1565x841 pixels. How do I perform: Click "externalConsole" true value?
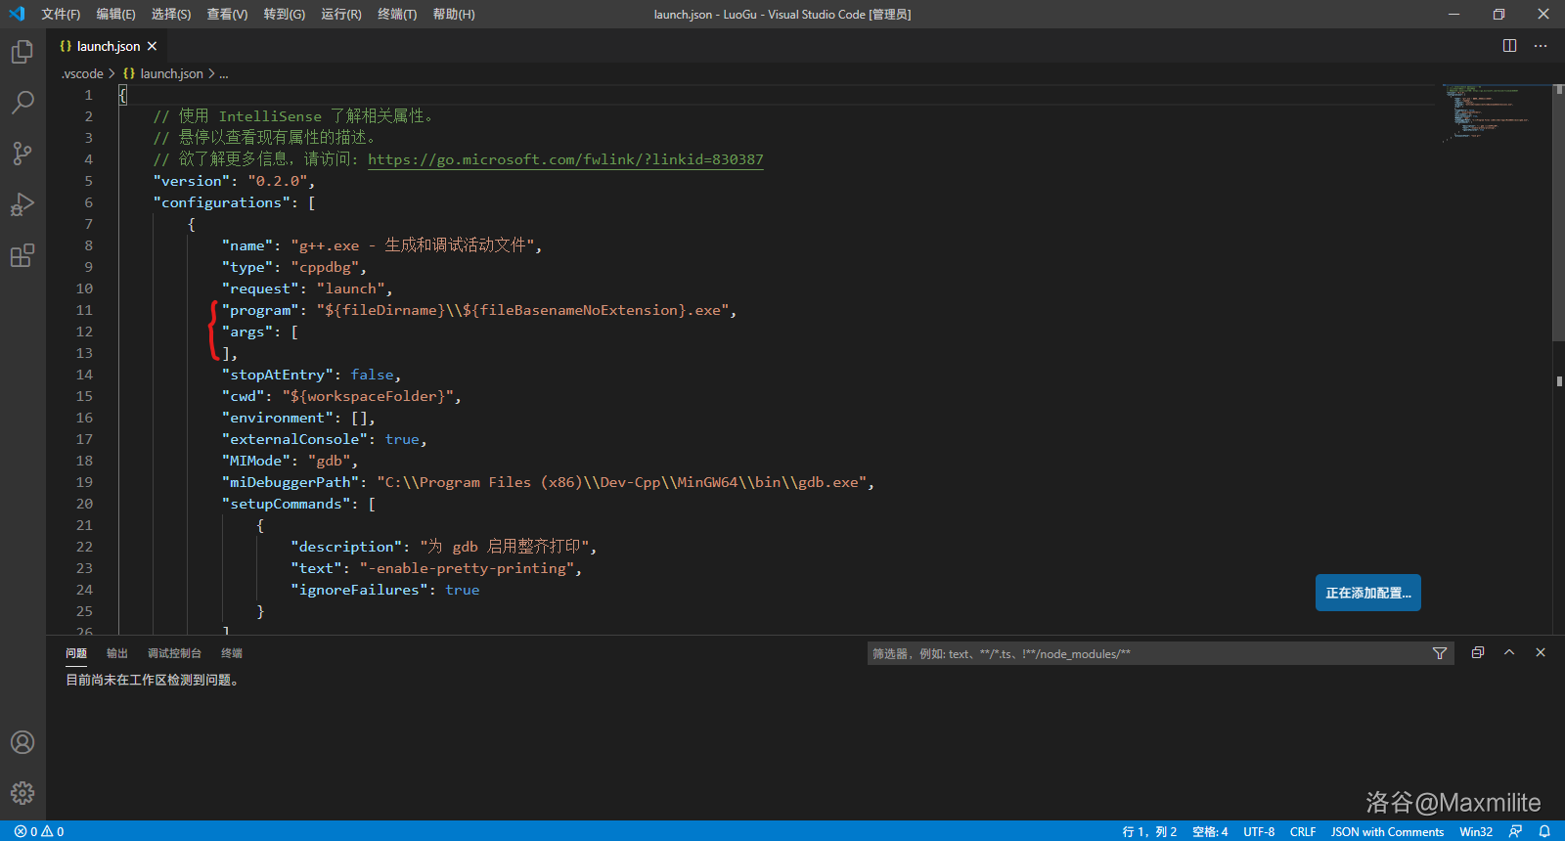click(x=402, y=439)
